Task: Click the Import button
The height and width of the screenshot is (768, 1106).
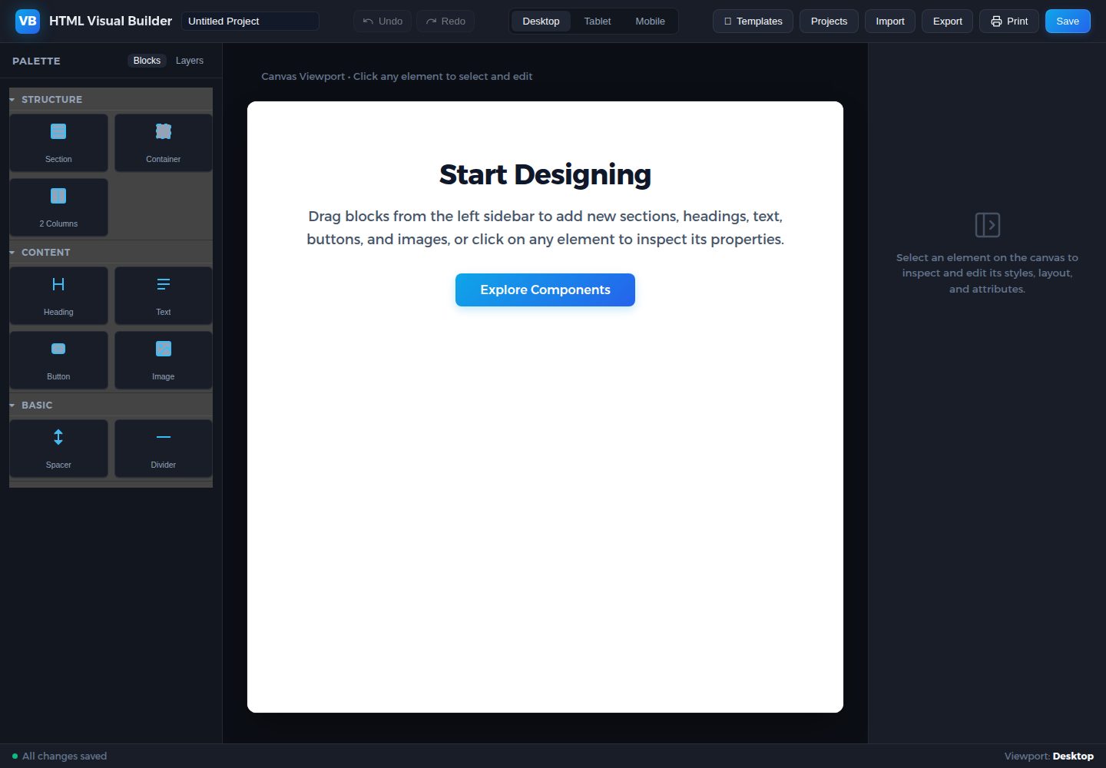Action: (890, 22)
